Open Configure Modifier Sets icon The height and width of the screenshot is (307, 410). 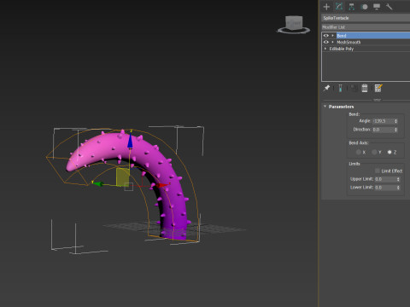pyautogui.click(x=378, y=88)
